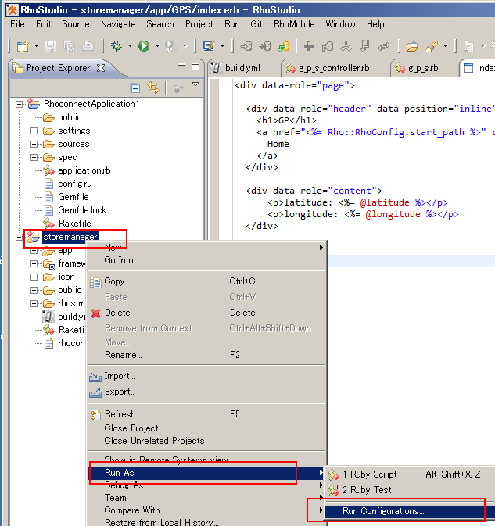
Task: Select Debug As in context menu
Action: [206, 485]
